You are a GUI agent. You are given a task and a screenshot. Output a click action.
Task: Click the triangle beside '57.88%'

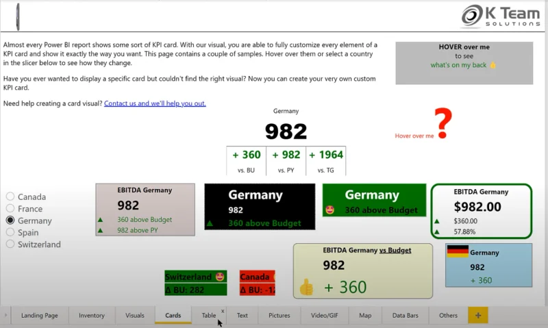[x=437, y=231]
